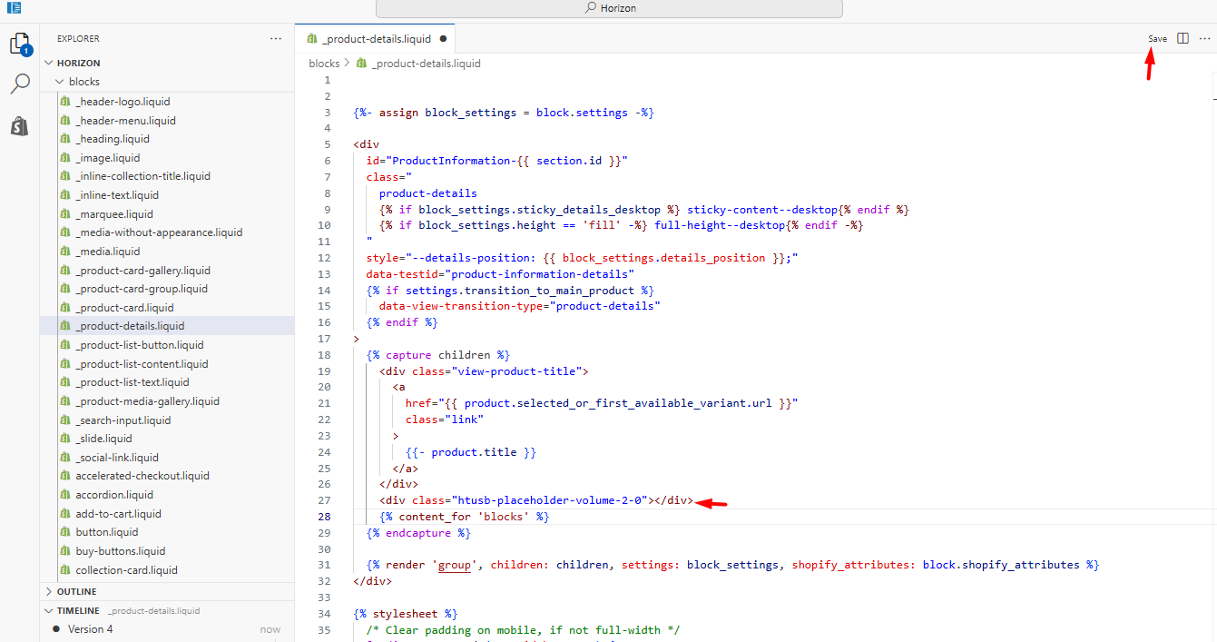This screenshot has height=642, width=1217.
Task: Open _header-logo.liquid file
Action: (123, 102)
